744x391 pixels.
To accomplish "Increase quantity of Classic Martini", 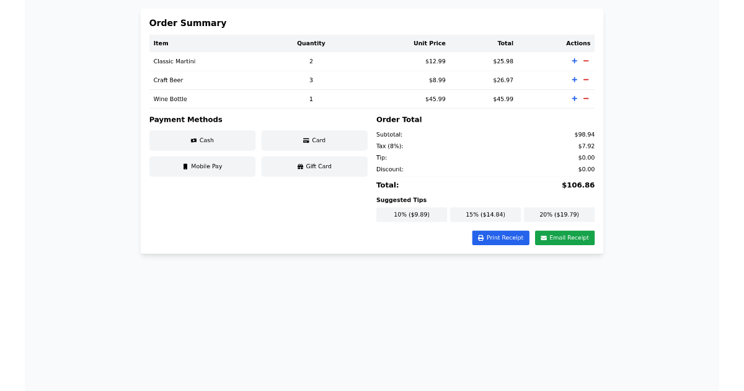I will [574, 61].
